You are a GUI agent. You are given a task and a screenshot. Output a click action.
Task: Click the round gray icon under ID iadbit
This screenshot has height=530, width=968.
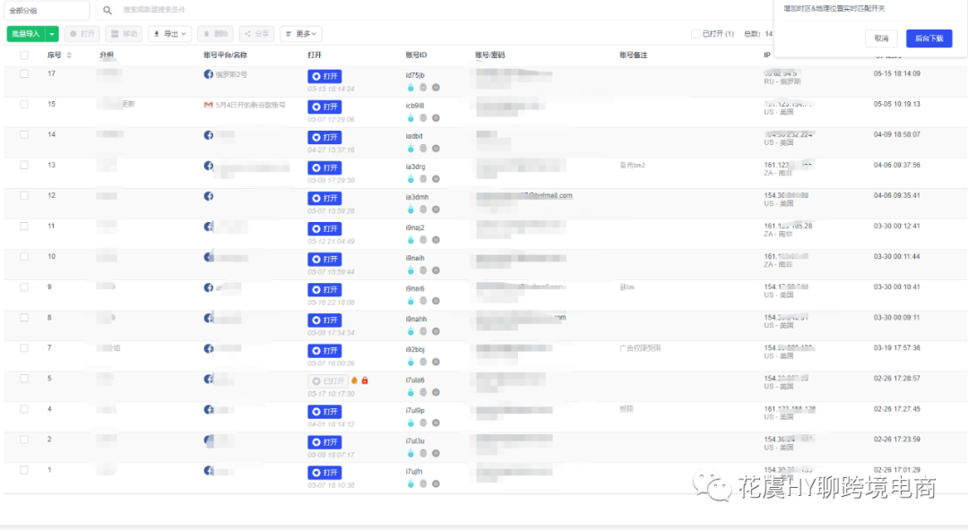(x=436, y=149)
